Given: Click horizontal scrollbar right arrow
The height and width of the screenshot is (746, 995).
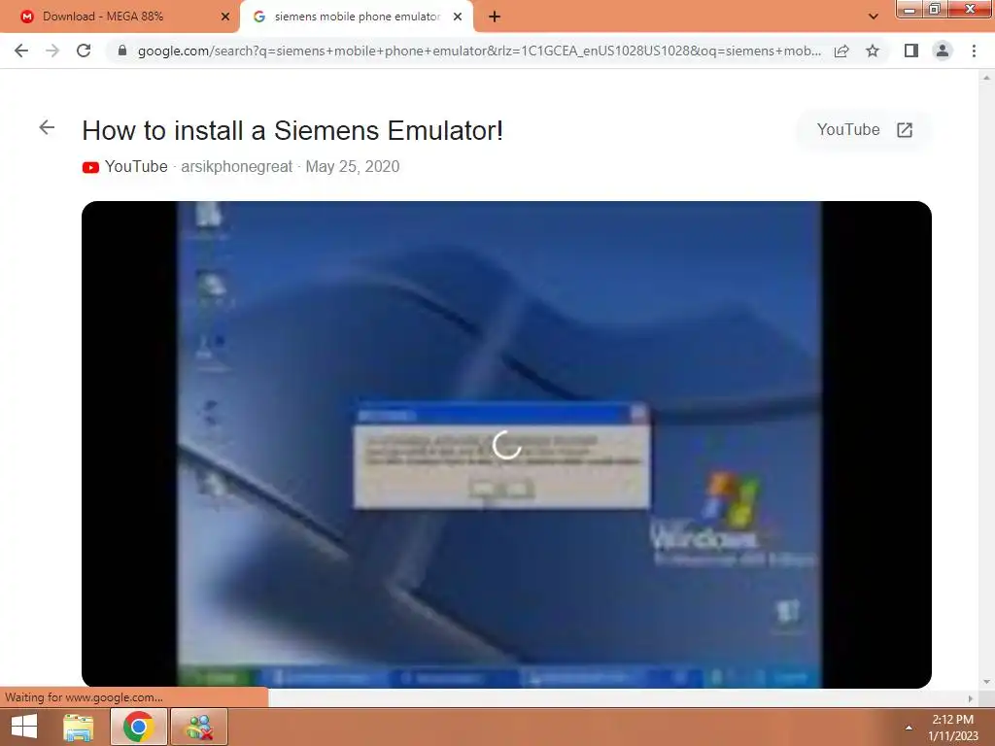Looking at the screenshot, I should click(971, 698).
